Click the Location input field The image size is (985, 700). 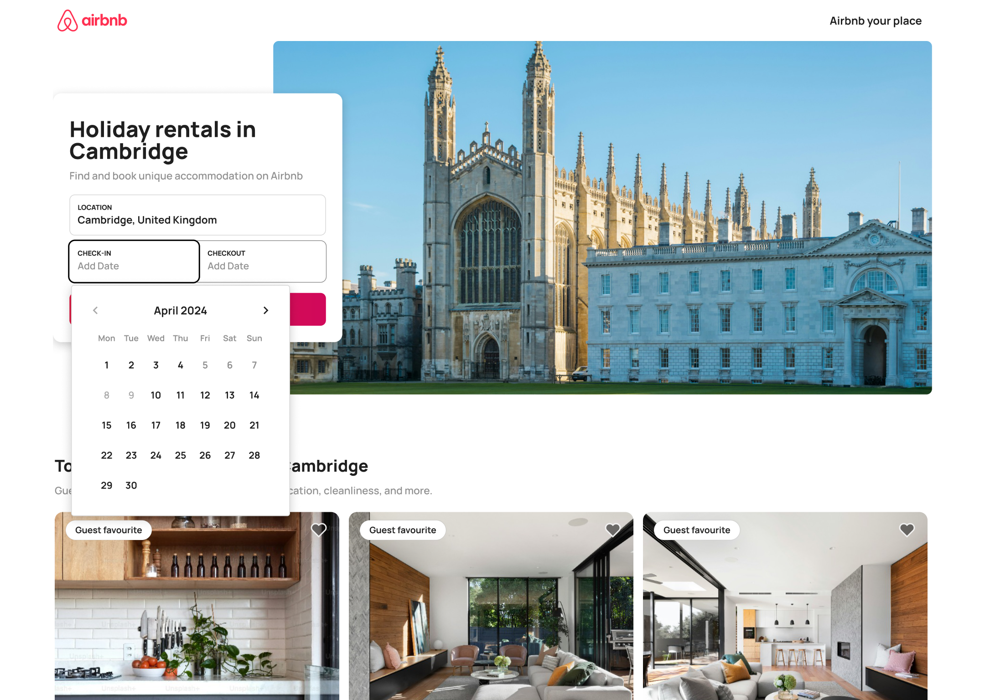point(197,215)
